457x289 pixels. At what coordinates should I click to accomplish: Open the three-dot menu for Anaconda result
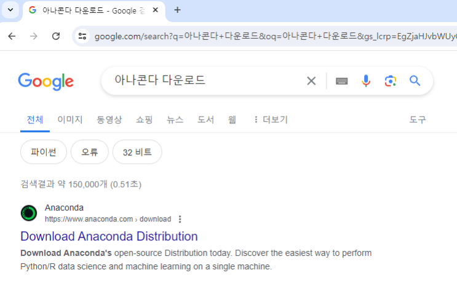pyautogui.click(x=180, y=219)
